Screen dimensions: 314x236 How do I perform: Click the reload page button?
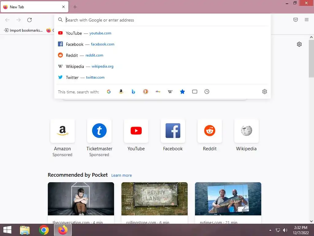click(29, 20)
